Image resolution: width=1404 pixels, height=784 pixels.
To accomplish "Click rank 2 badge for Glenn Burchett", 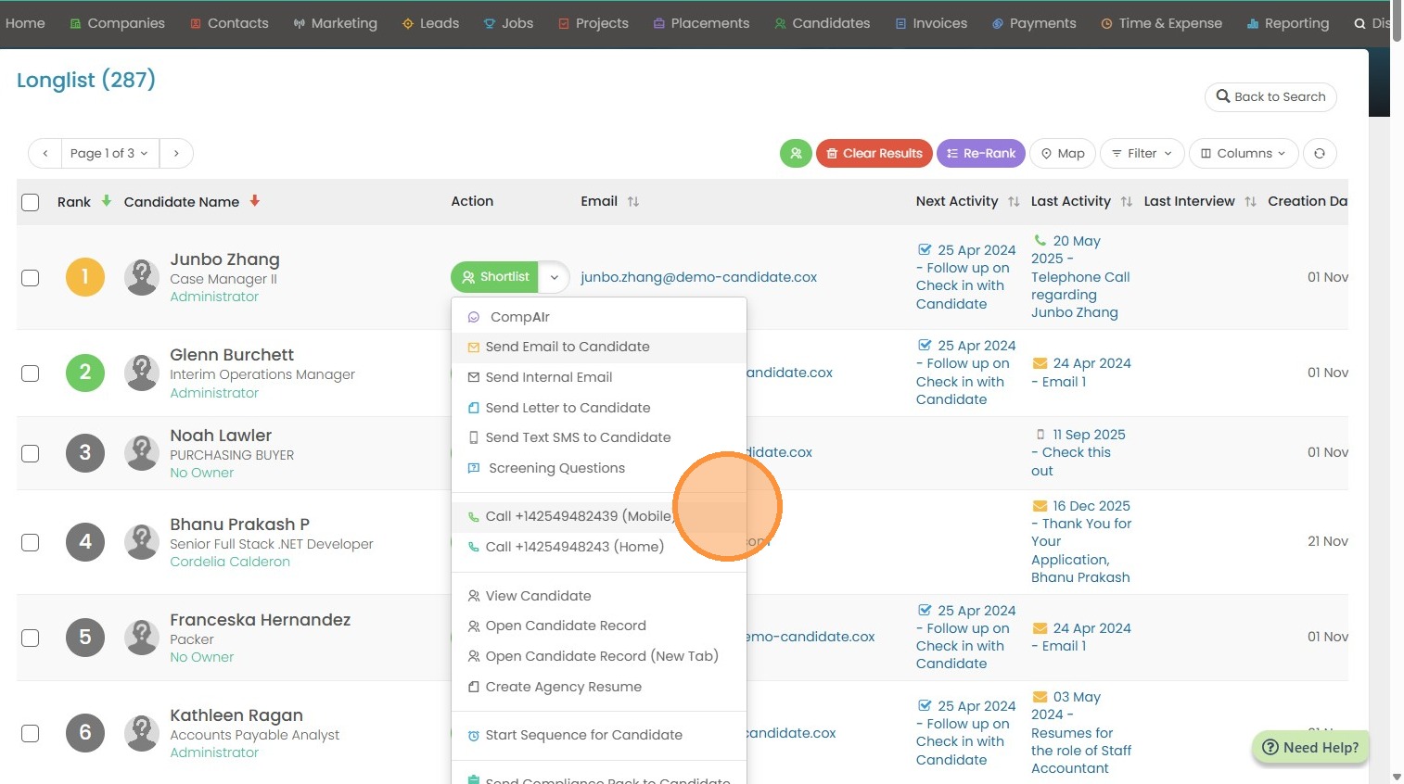I will (x=85, y=373).
